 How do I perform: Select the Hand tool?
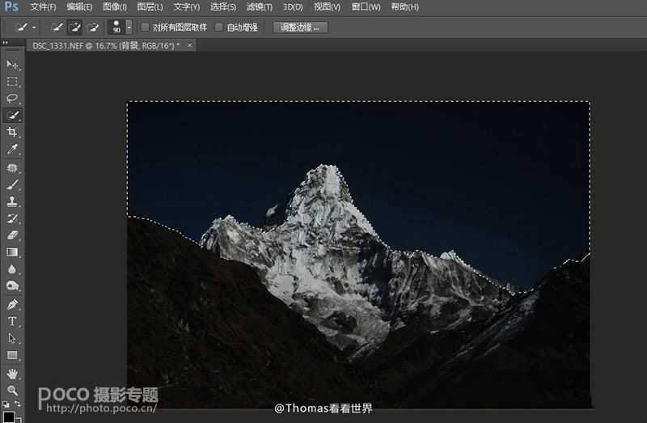[12, 374]
